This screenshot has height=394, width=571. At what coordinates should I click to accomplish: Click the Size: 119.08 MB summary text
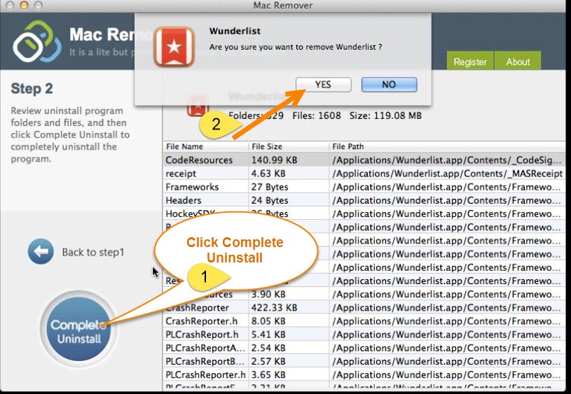coord(385,115)
